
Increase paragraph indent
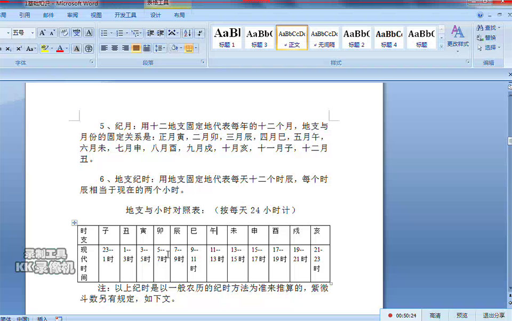(161, 33)
